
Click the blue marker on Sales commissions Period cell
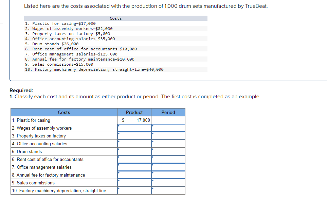pos(152,181)
